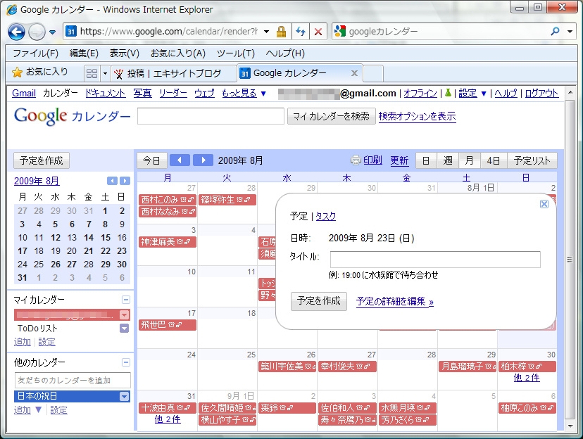This screenshot has width=583, height=439.
Task: Click the green Labs flask icon
Action: coord(448,93)
